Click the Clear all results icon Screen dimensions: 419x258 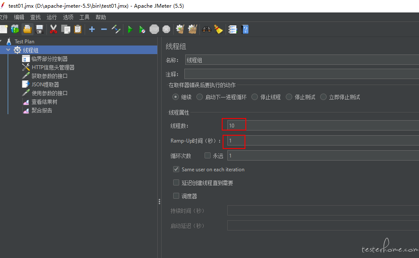193,29
